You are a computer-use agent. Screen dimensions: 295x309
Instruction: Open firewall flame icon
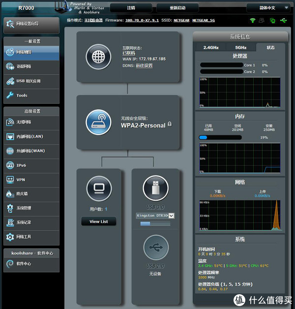(x=10, y=194)
